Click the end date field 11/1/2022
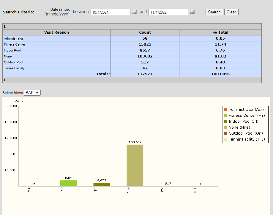 (x=168, y=12)
